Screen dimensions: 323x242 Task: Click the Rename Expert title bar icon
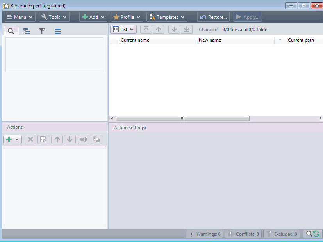point(6,6)
